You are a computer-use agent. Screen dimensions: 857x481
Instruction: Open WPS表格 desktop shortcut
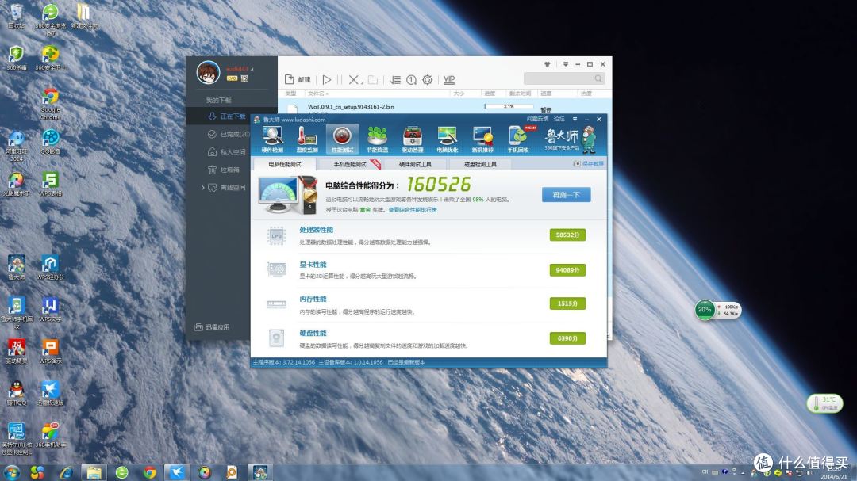(x=50, y=184)
